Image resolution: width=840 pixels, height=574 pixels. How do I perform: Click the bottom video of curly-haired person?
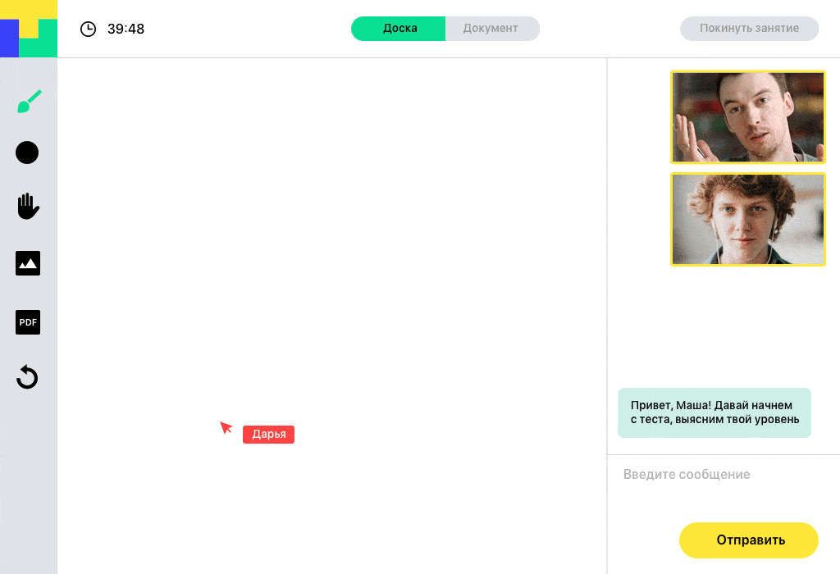tap(748, 219)
